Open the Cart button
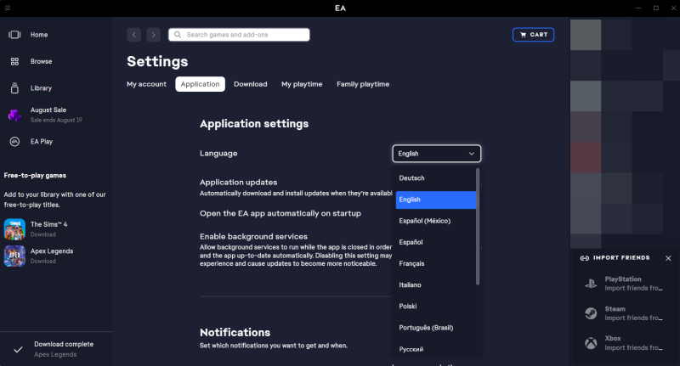Viewport: 680px width, 366px height. coord(533,35)
